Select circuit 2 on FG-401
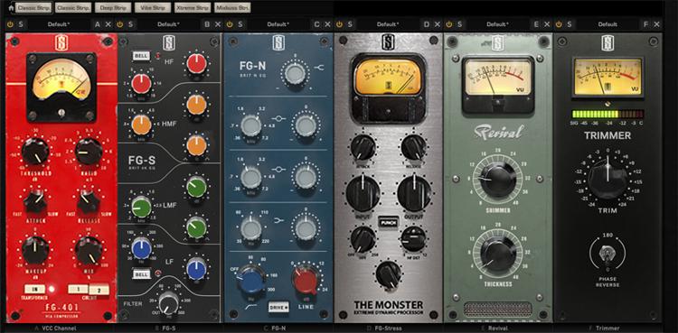This screenshot has height=333, width=678. pyautogui.click(x=99, y=290)
